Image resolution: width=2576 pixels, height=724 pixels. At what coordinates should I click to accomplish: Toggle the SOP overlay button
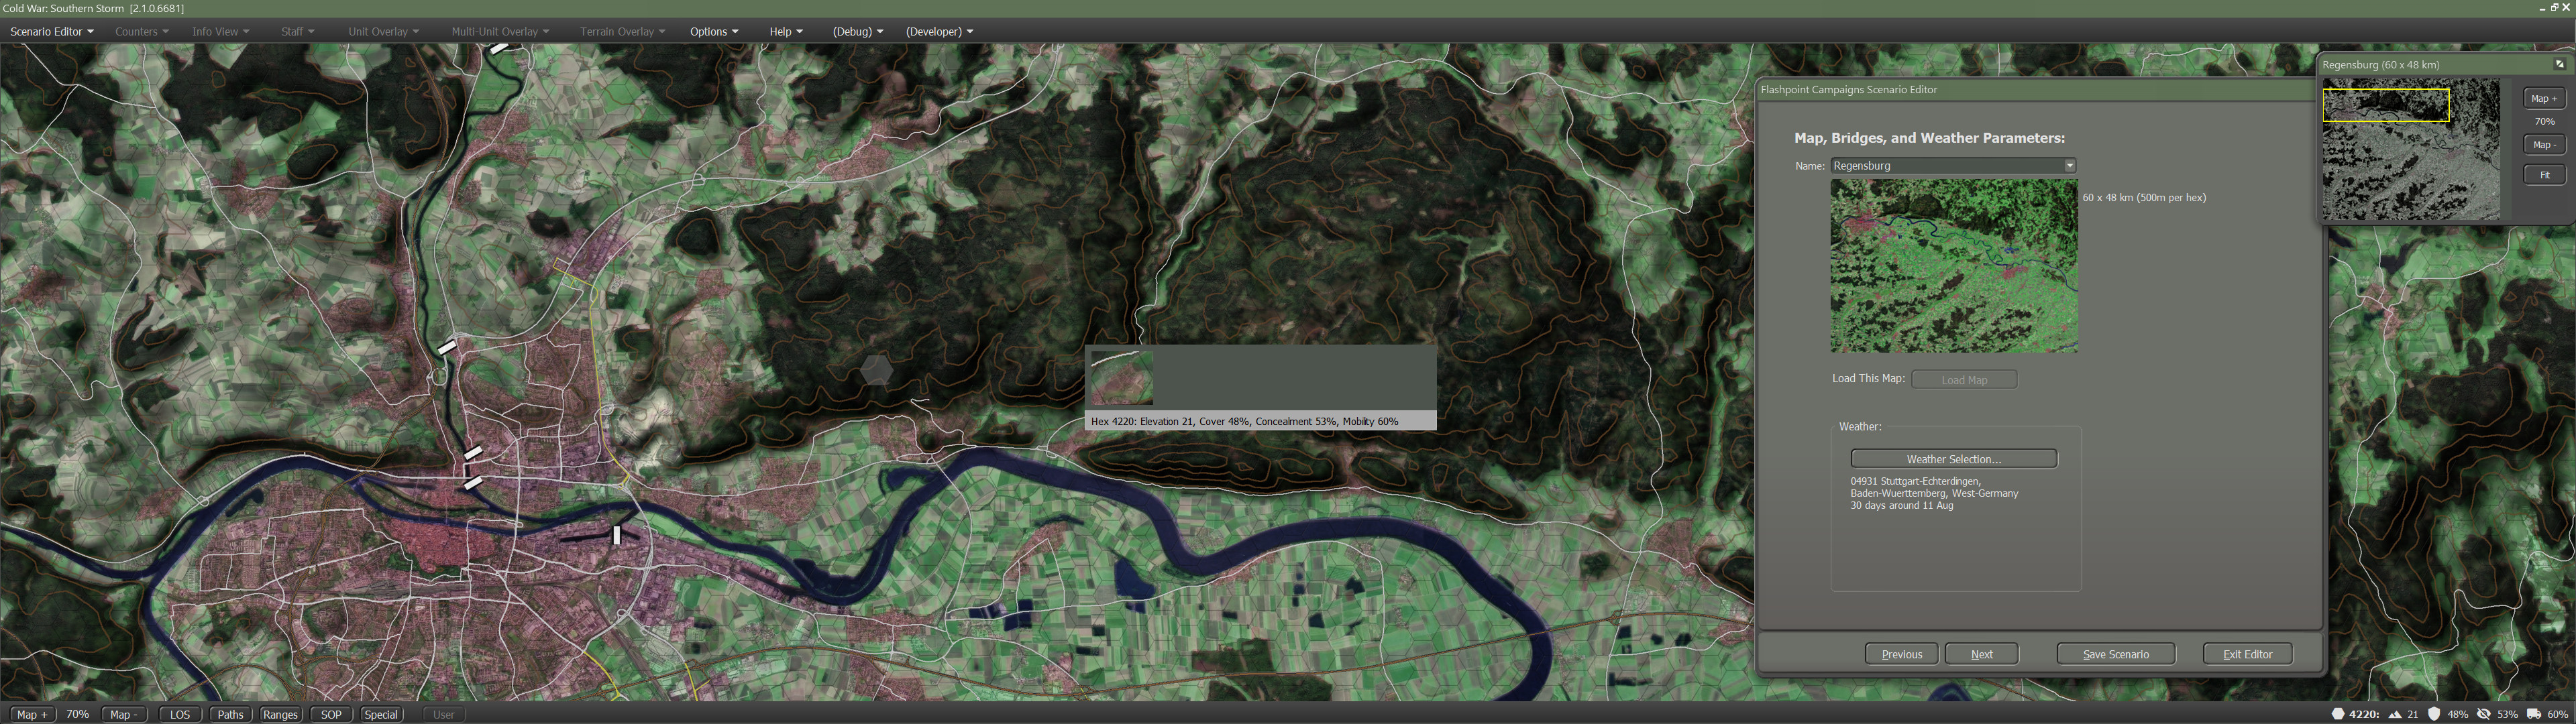[x=331, y=714]
